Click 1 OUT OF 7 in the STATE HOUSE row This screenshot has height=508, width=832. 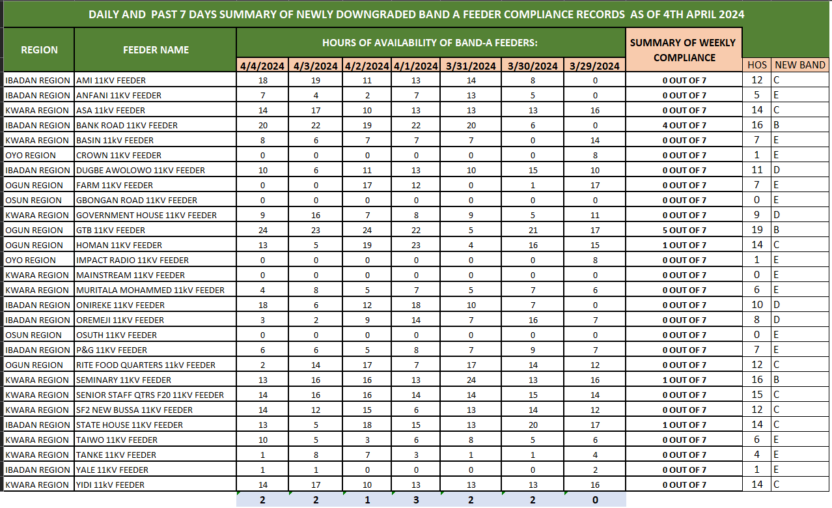tap(684, 425)
